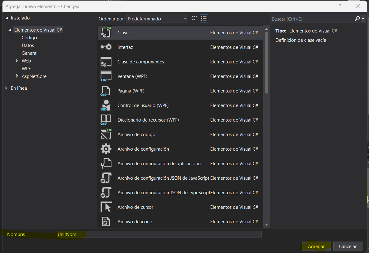Select the Clase template icon
369x253 pixels.
coord(106,32)
